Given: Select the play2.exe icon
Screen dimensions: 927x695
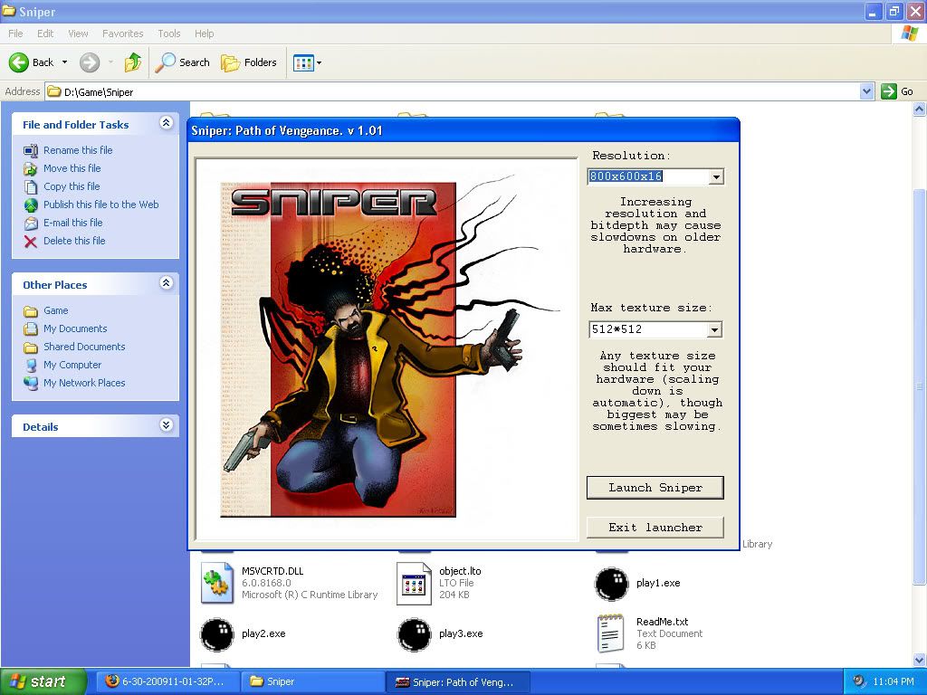Looking at the screenshot, I should [x=217, y=634].
